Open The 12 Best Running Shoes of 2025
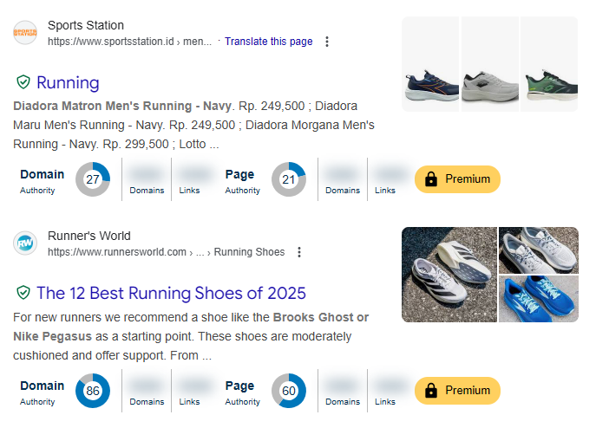This screenshot has height=428, width=596. tap(171, 293)
